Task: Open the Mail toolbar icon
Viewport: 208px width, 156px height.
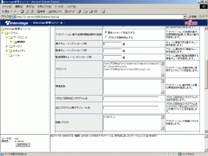Action: click(x=85, y=12)
